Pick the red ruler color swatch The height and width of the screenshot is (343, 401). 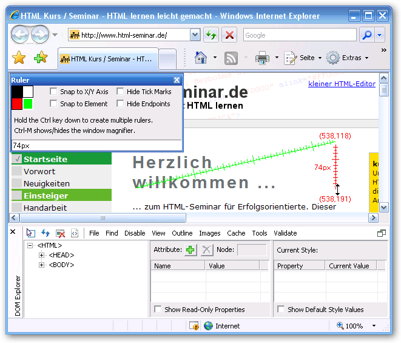point(17,104)
